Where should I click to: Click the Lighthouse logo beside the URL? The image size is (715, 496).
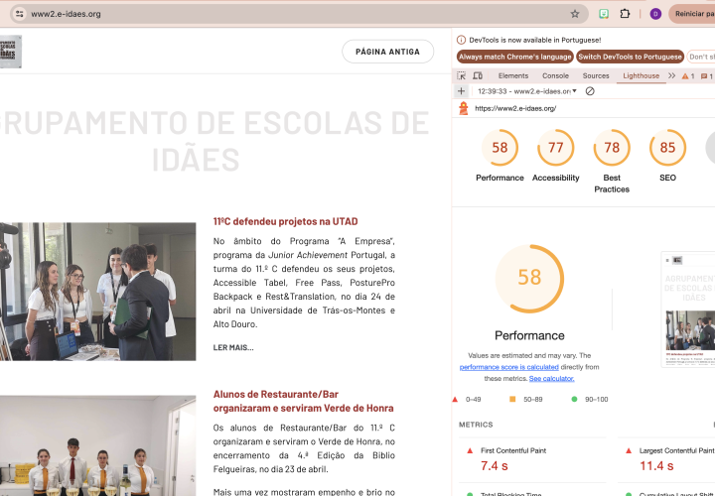click(x=464, y=108)
